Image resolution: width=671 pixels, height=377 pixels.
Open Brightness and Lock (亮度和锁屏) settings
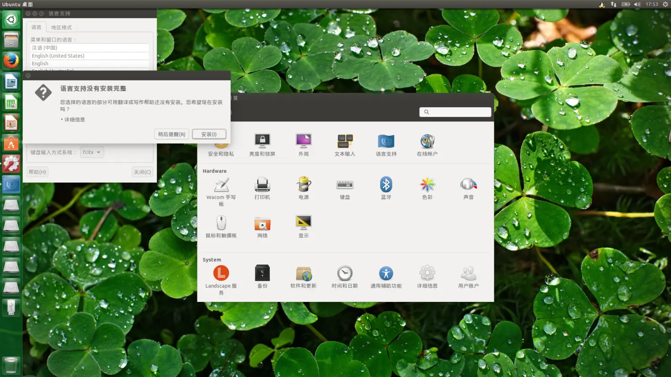(x=262, y=142)
